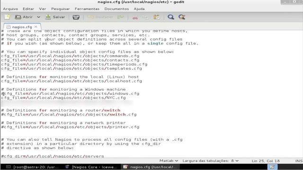The image size is (303, 170).
Task: Place cursor on the commented printer.cfg line
Action: [70, 127]
